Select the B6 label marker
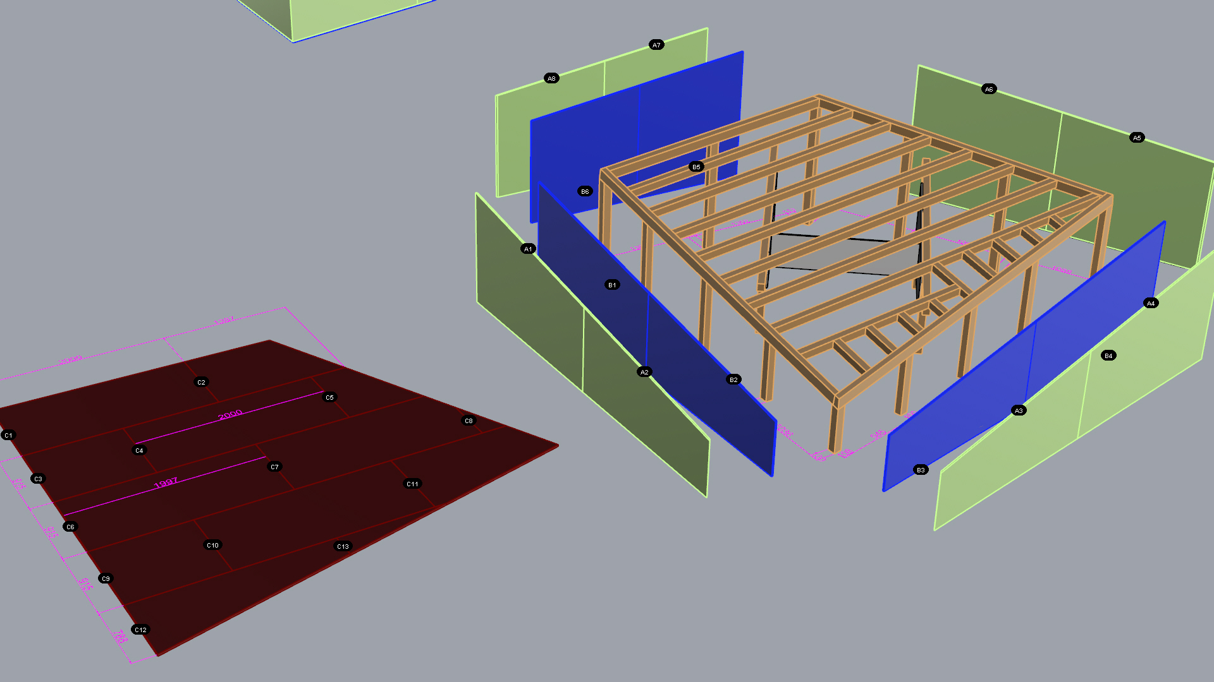Image resolution: width=1214 pixels, height=682 pixels. click(x=585, y=191)
